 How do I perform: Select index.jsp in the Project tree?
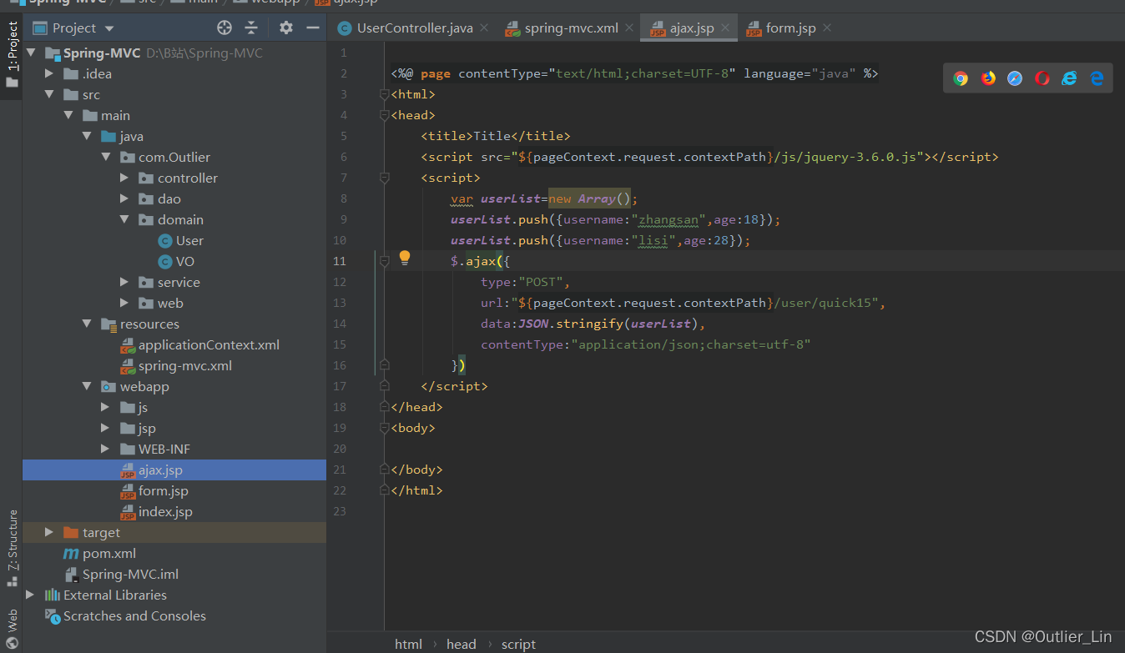[x=156, y=512]
